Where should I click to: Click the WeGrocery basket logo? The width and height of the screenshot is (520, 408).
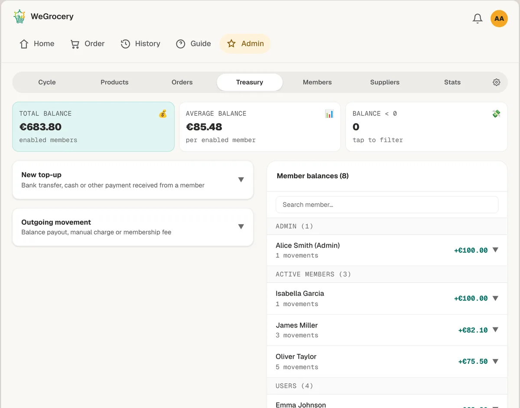19,16
